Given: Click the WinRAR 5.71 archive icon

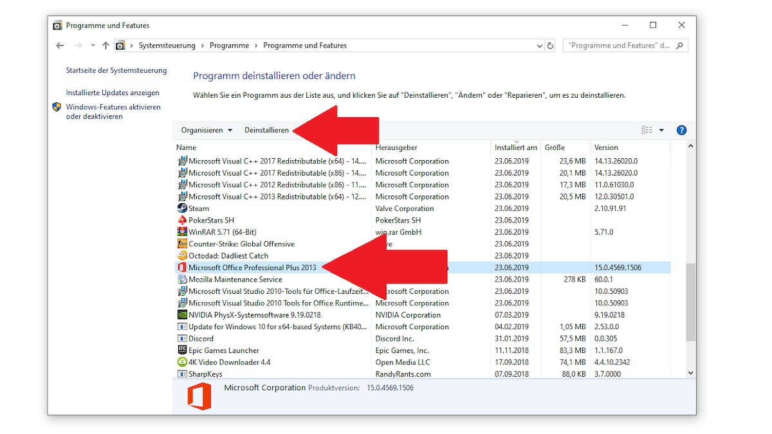Looking at the screenshot, I should coord(182,232).
